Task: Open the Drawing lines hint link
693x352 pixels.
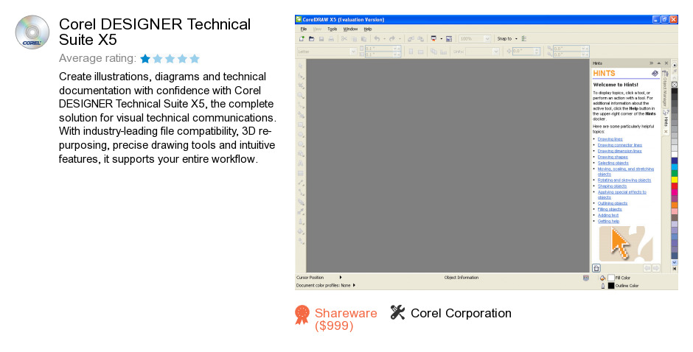Action: click(610, 139)
